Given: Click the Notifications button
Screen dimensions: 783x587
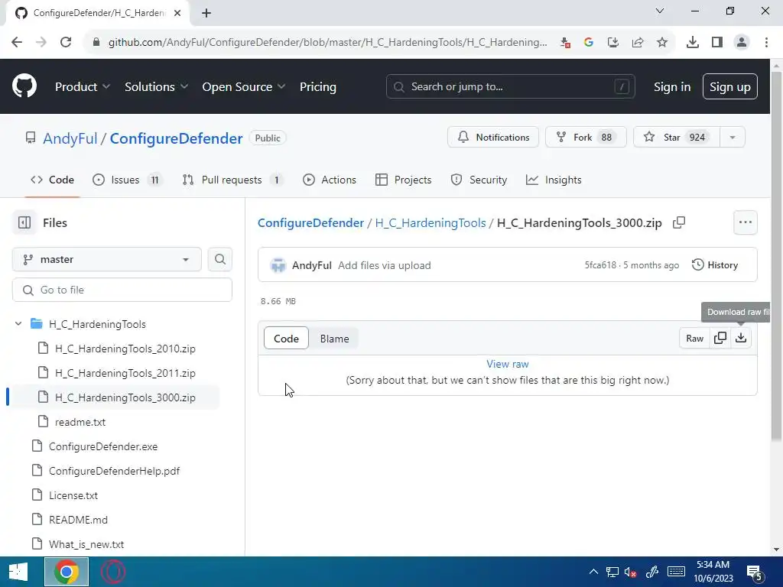Looking at the screenshot, I should click(493, 138).
